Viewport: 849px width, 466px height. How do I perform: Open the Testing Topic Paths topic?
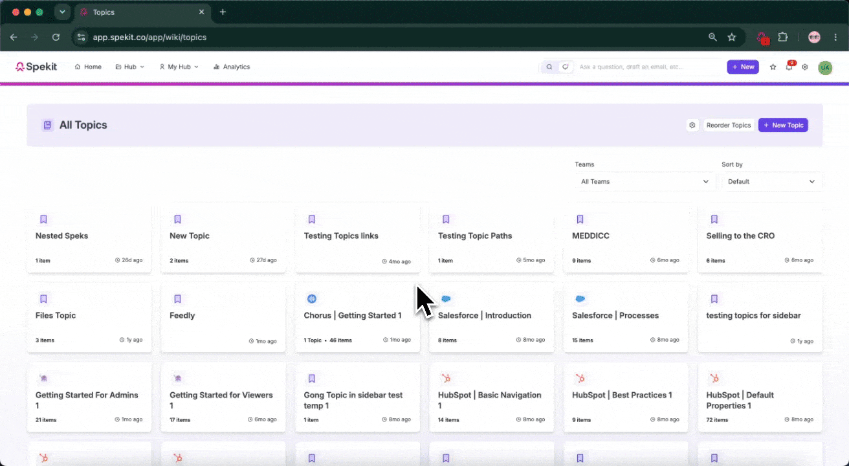[x=492, y=239]
